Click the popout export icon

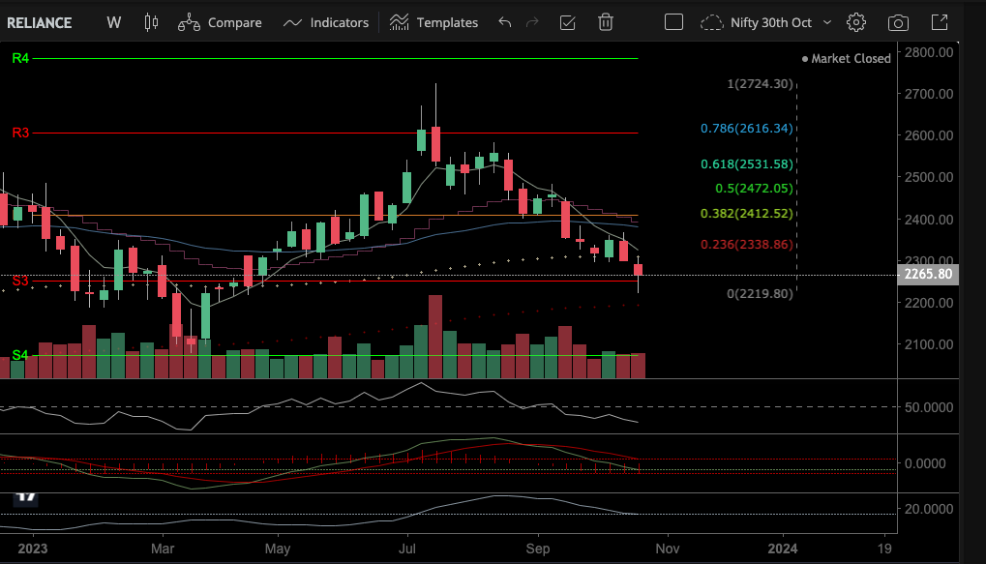coord(940,22)
